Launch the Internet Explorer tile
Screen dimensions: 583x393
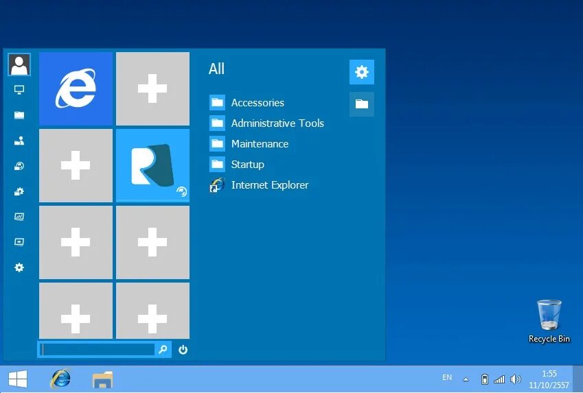(76, 88)
